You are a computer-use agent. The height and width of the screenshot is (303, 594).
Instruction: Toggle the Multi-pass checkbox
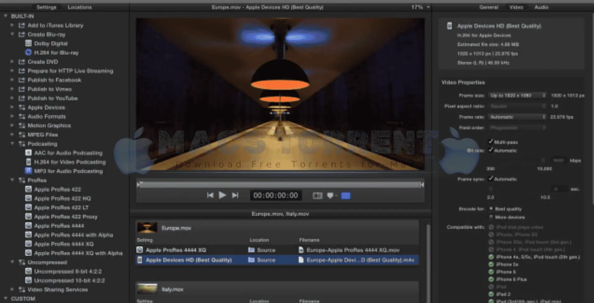[x=490, y=142]
